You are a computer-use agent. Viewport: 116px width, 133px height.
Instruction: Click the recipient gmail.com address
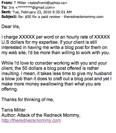pos(35,8)
